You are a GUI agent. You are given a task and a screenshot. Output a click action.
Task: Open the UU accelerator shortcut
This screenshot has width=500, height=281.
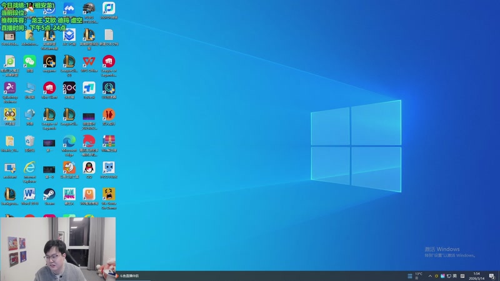tap(109, 88)
